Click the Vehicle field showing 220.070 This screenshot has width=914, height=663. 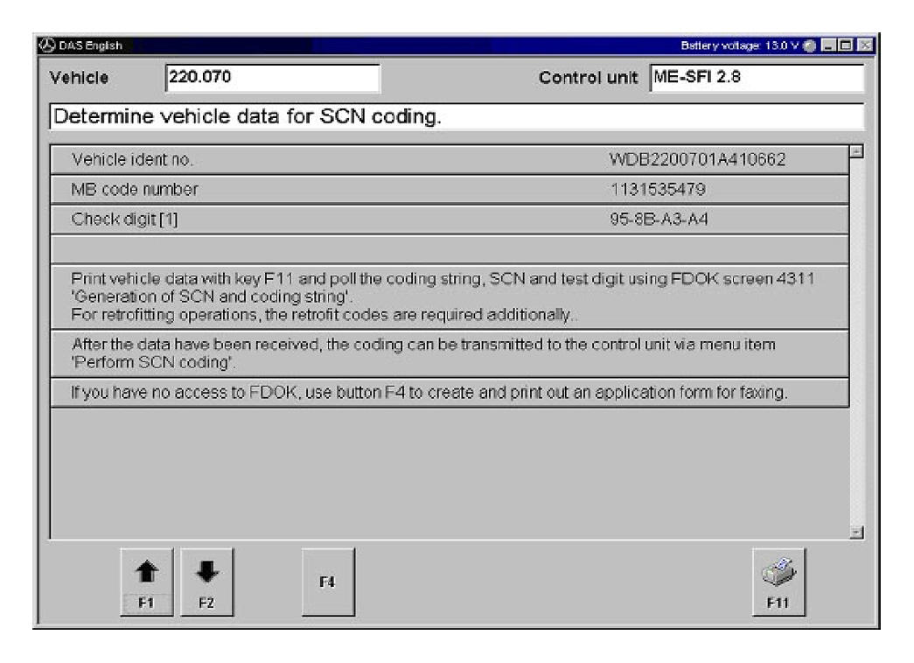(271, 78)
